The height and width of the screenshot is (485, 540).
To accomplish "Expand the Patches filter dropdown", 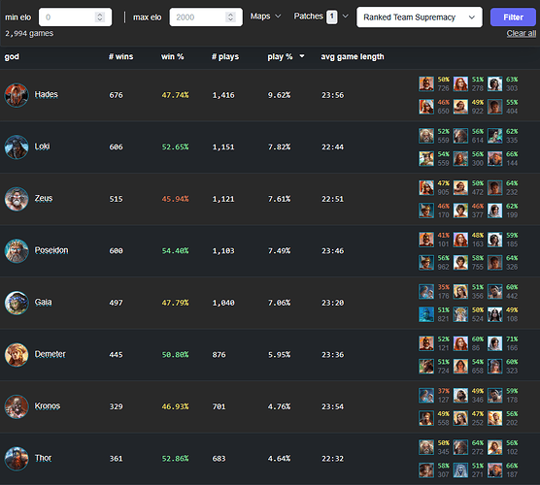I will point(321,16).
